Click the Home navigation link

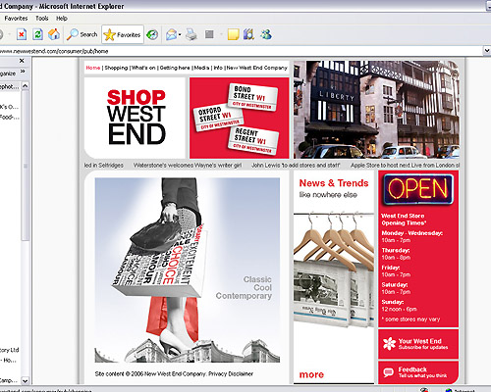(93, 68)
